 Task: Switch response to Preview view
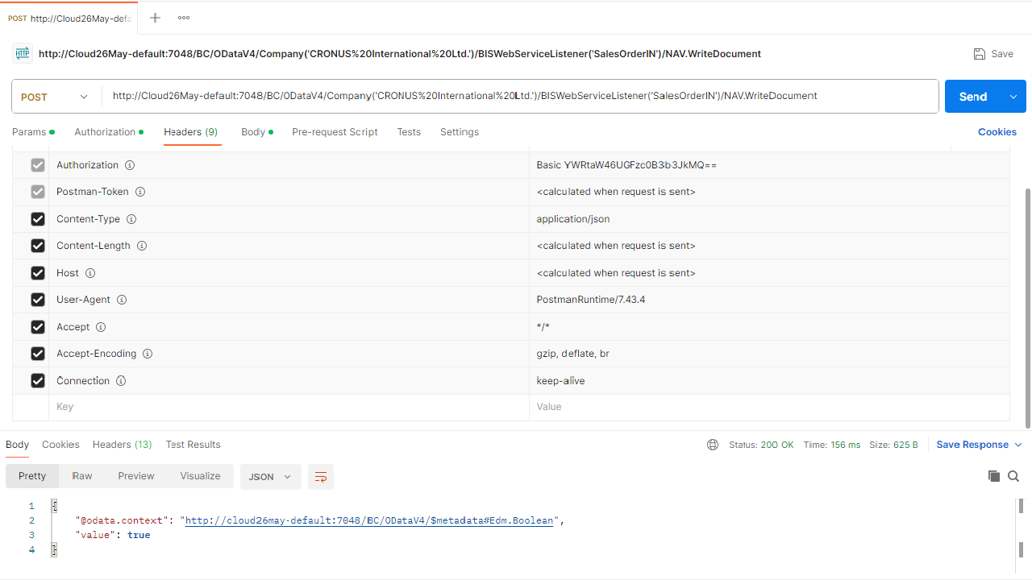pyautogui.click(x=136, y=476)
